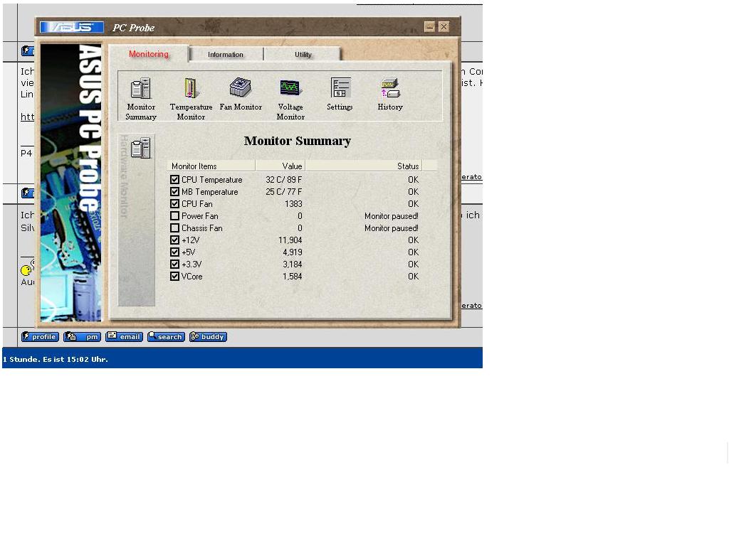
Task: Open the Temperature Monitor thermometer icon
Action: [191, 87]
